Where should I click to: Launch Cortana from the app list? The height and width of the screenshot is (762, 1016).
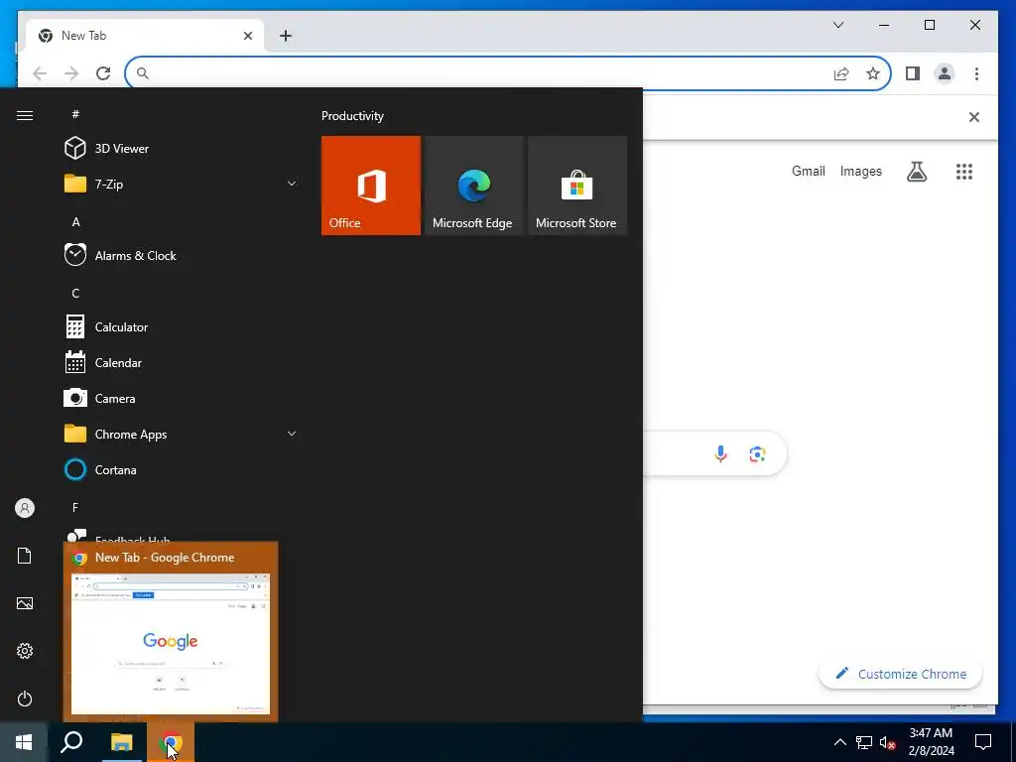[x=182, y=469]
